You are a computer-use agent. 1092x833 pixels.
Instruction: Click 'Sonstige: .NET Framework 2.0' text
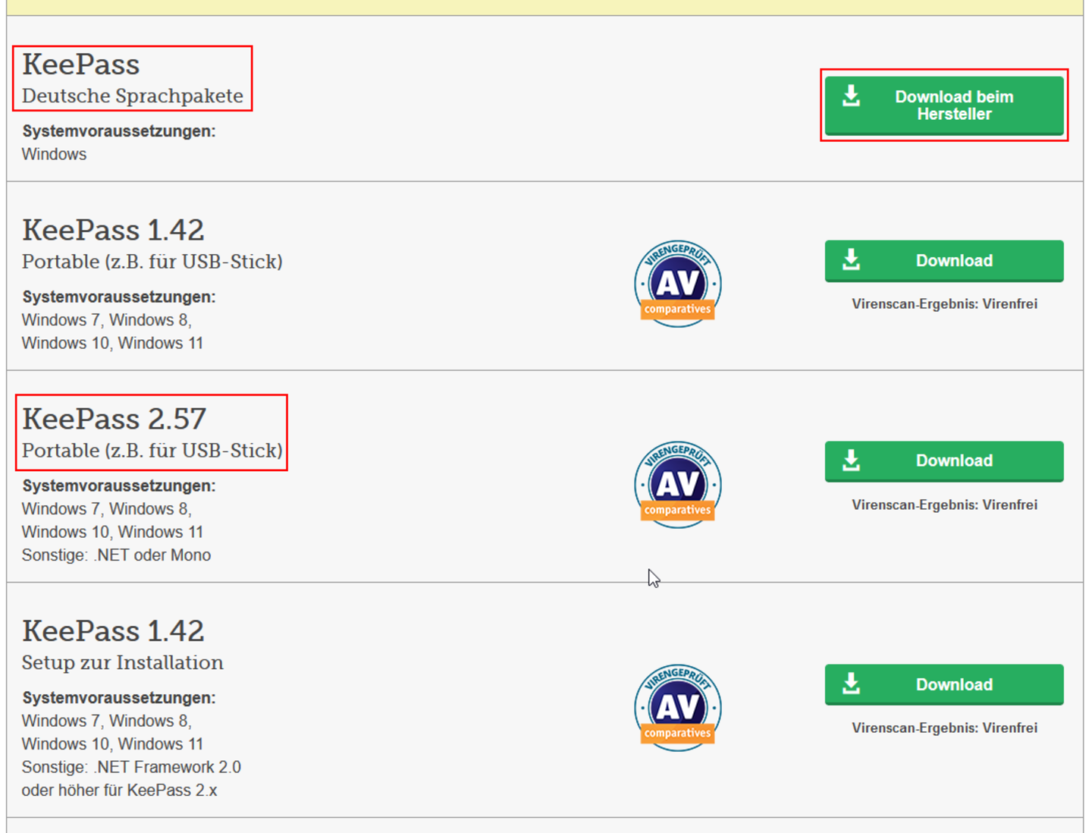[131, 767]
